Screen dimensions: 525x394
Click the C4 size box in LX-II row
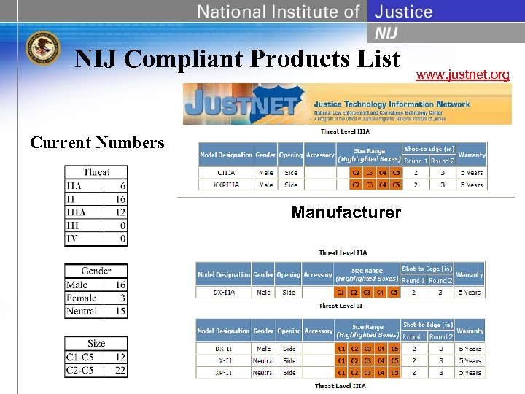381,361
